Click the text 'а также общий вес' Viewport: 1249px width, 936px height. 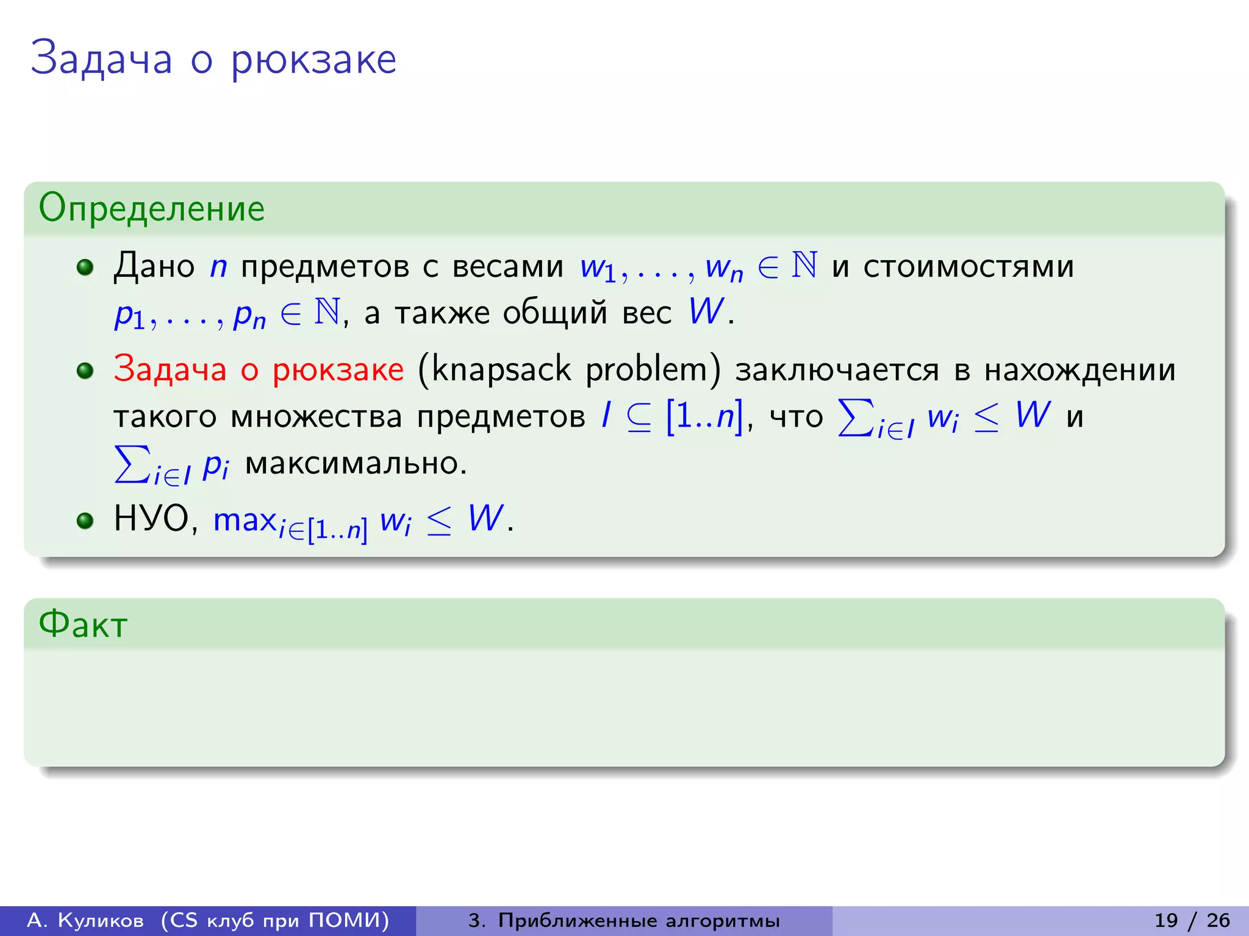518,313
